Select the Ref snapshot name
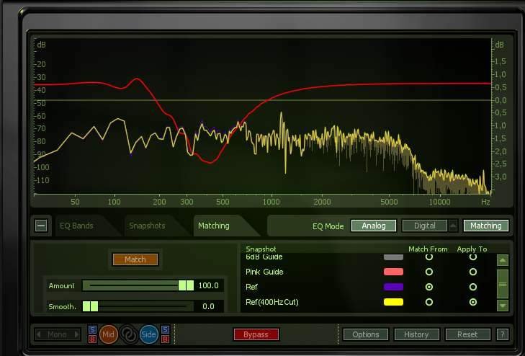The image size is (525, 356). pyautogui.click(x=251, y=287)
